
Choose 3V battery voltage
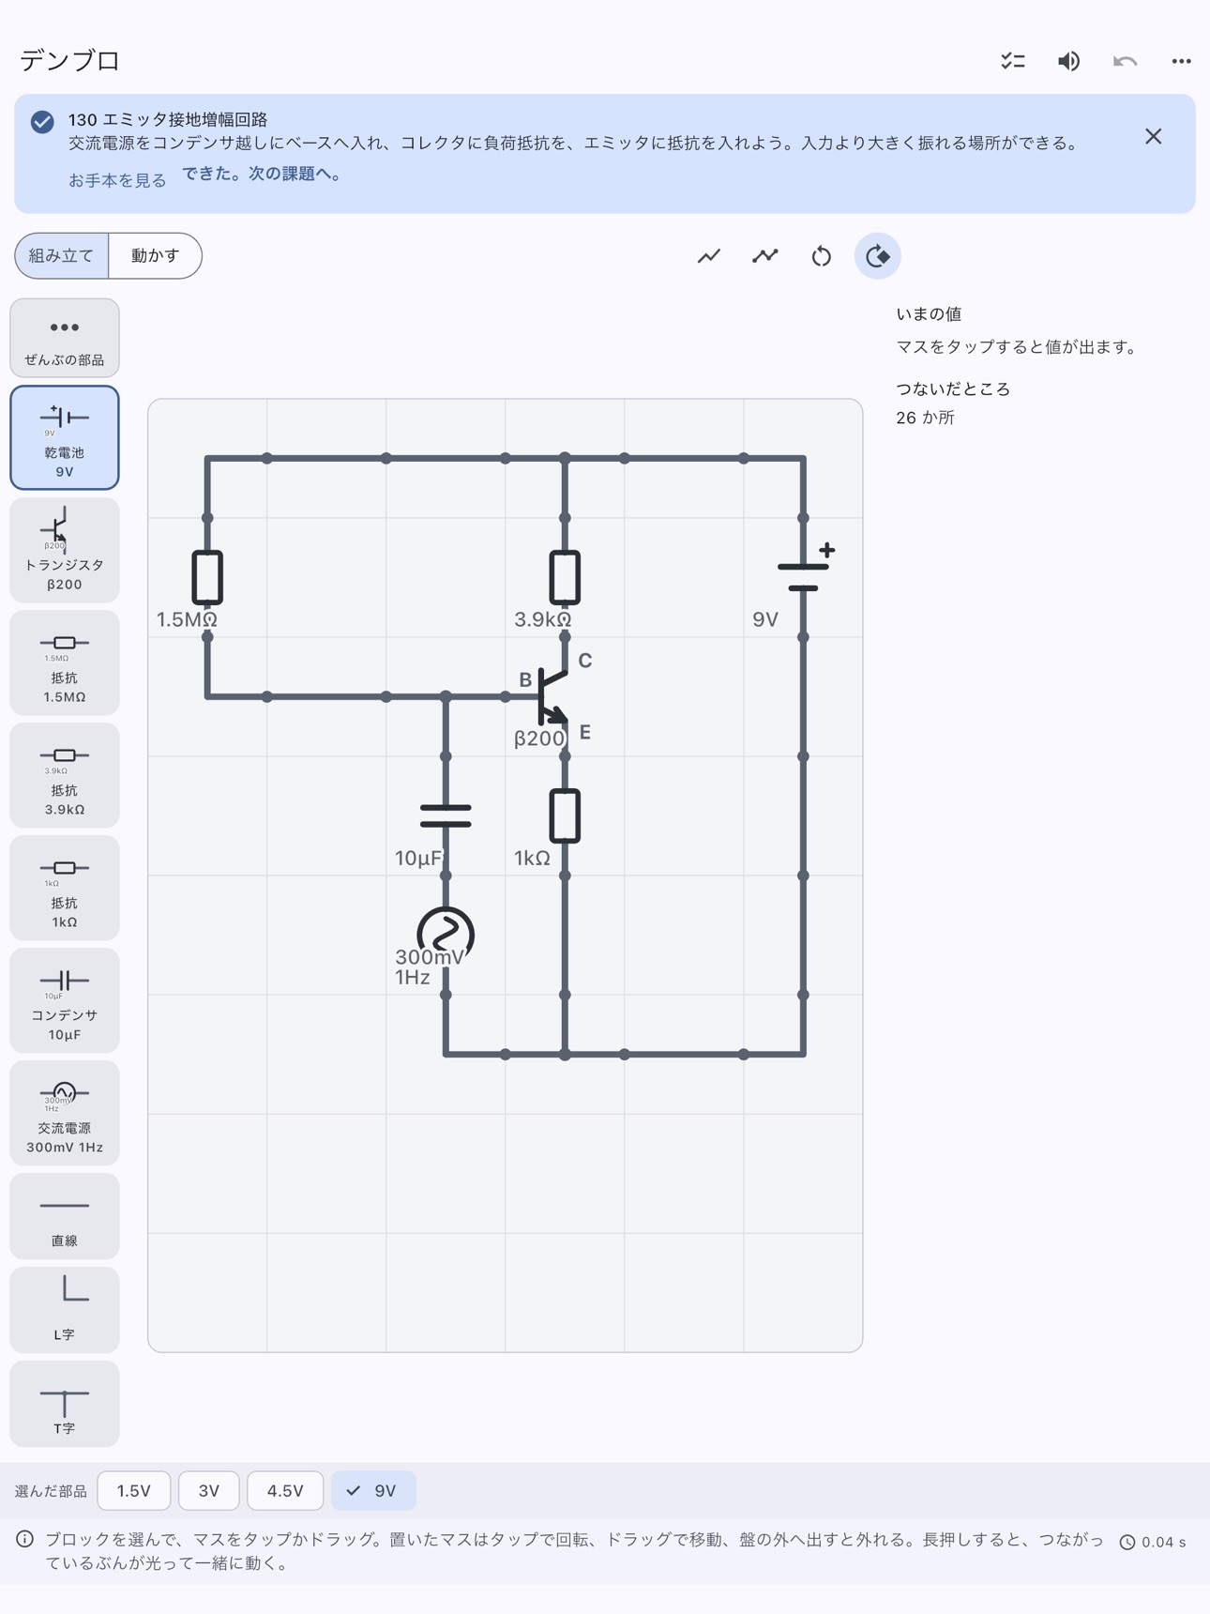tap(209, 1490)
